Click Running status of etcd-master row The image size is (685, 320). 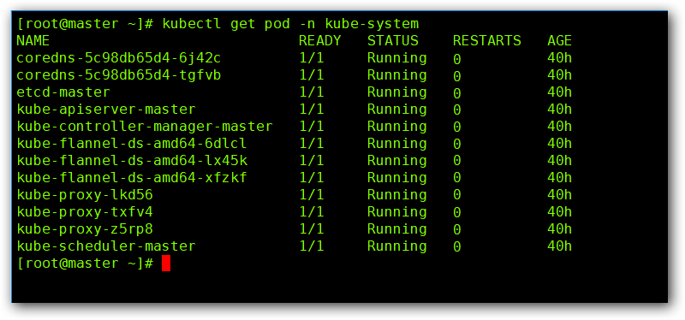click(396, 92)
